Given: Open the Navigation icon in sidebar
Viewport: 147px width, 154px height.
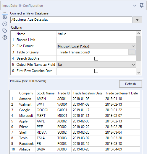Looking at the screenshot, I should point(5,24).
